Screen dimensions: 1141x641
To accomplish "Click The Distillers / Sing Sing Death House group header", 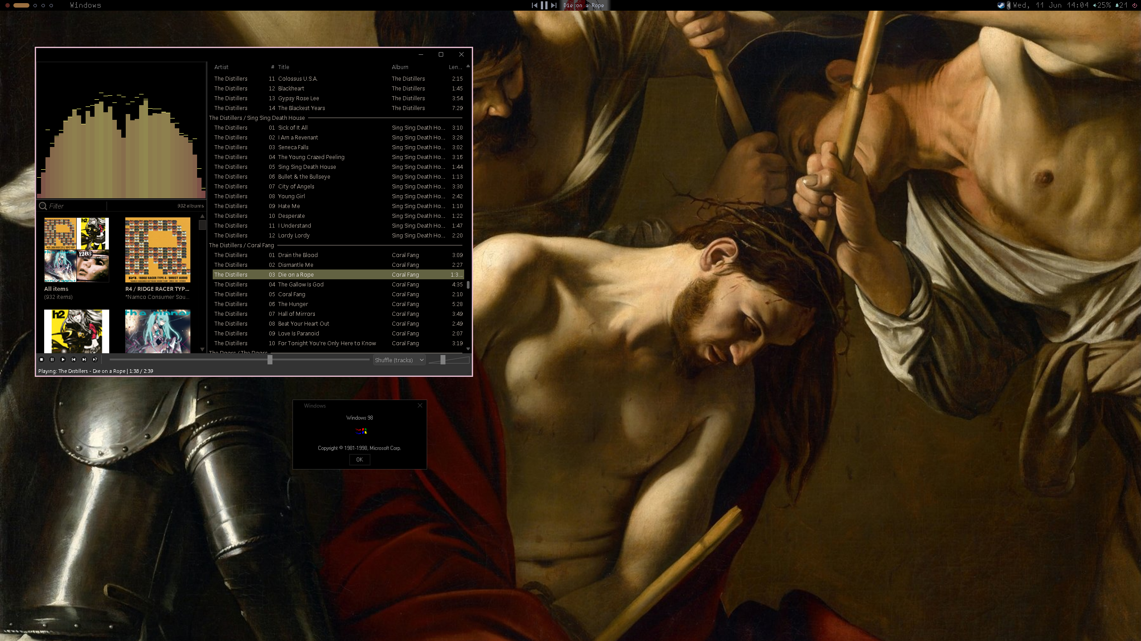I will pos(335,118).
